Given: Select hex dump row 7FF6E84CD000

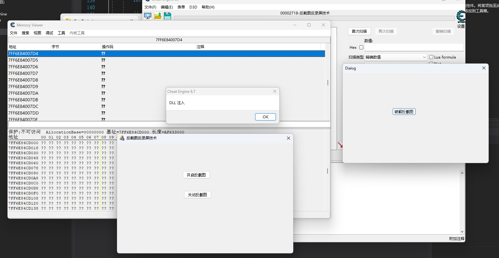Looking at the screenshot, I should pyautogui.click(x=62, y=143).
